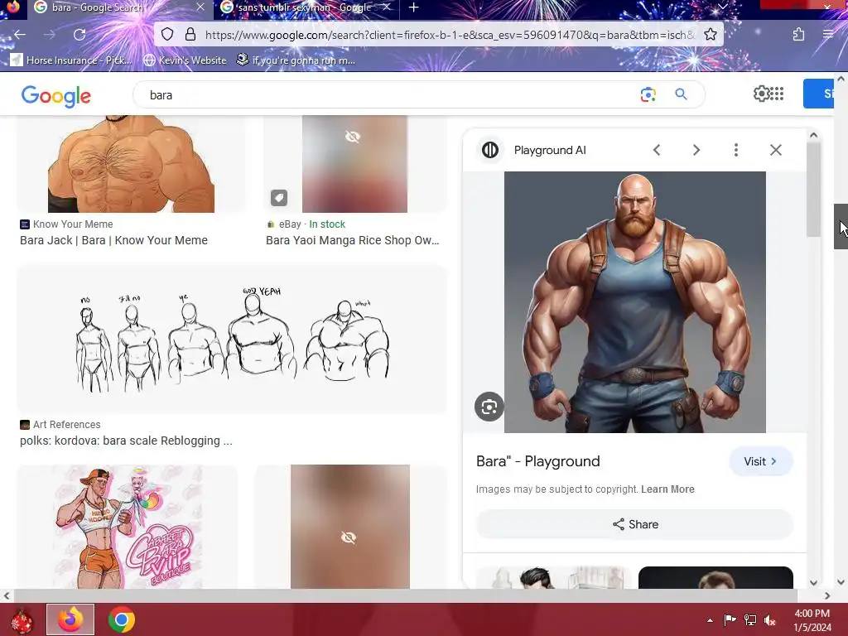Click the Firefox taskbar icon

click(x=70, y=619)
